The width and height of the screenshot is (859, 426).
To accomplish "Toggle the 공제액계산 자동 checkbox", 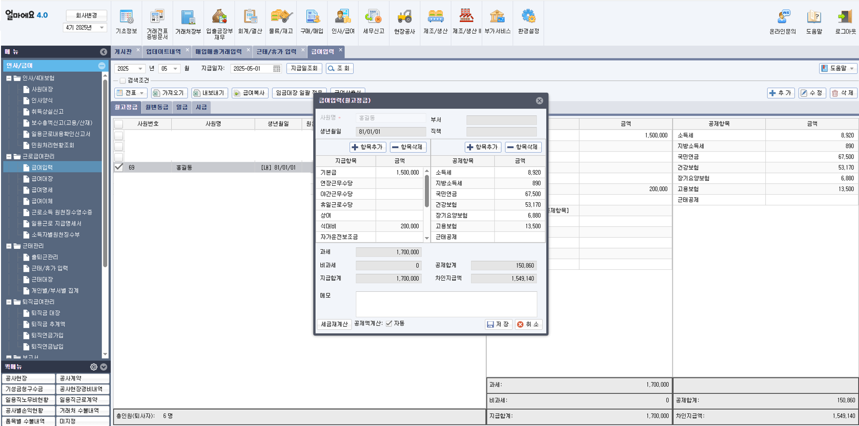I will [389, 323].
